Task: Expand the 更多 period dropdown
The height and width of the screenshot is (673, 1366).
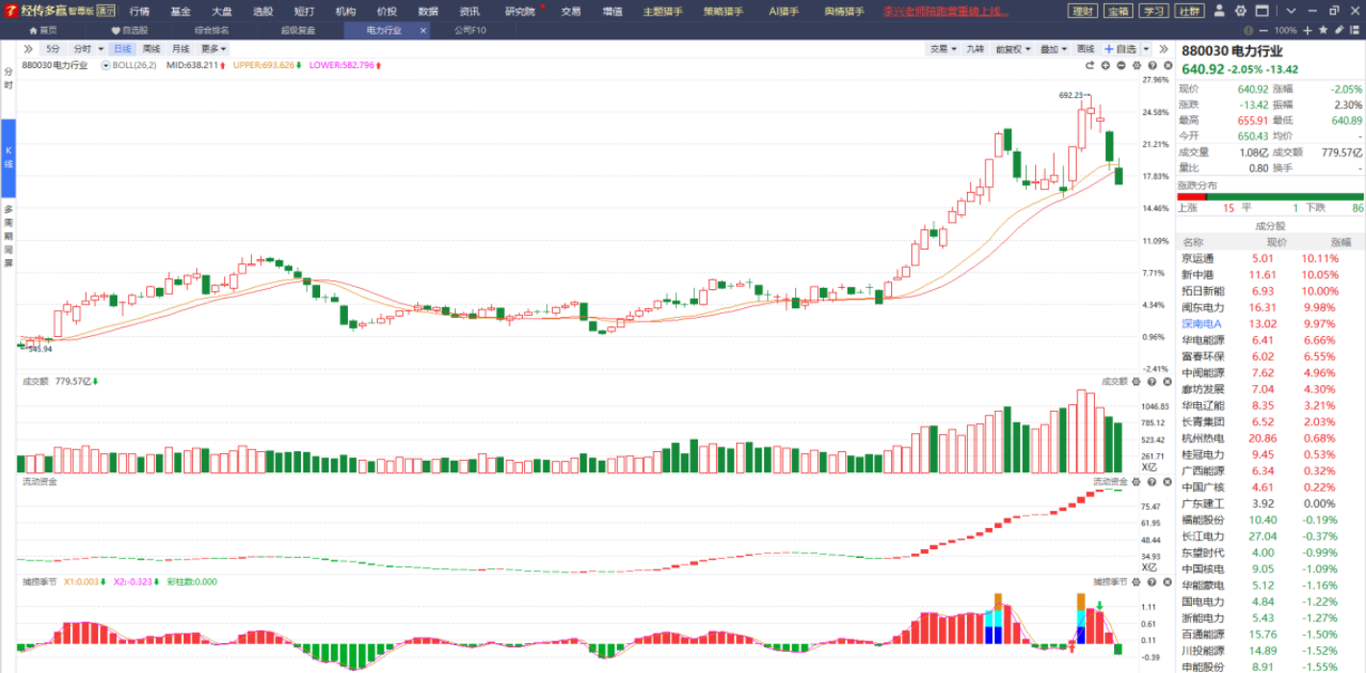Action: click(213, 49)
